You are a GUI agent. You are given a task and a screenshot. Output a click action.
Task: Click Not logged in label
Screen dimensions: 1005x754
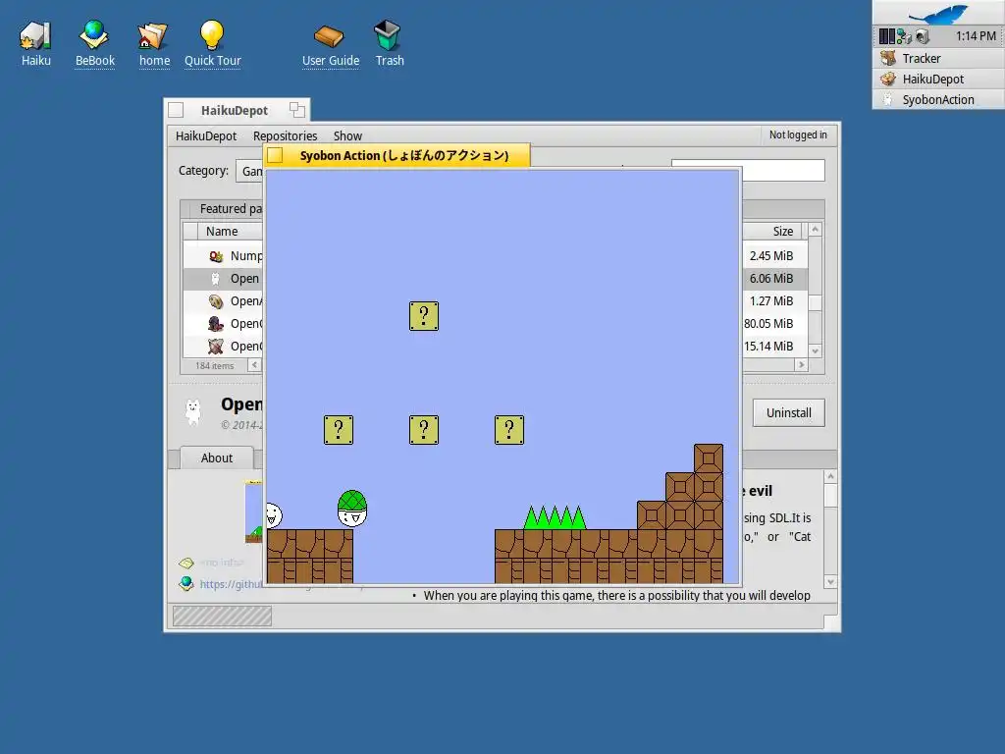tap(798, 135)
